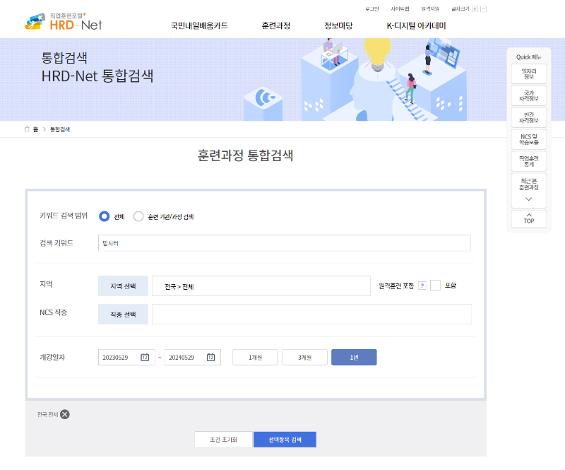Click the home icon in the breadcrumb
This screenshot has width=565, height=470.
(25, 129)
